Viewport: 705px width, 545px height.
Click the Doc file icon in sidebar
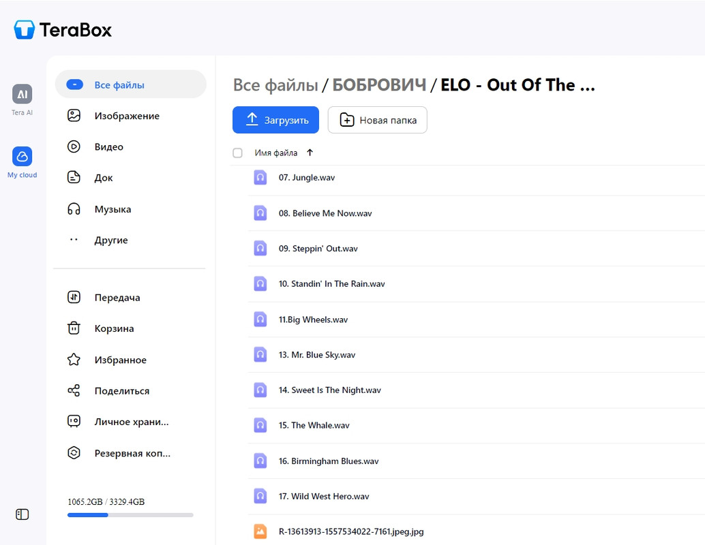(74, 178)
